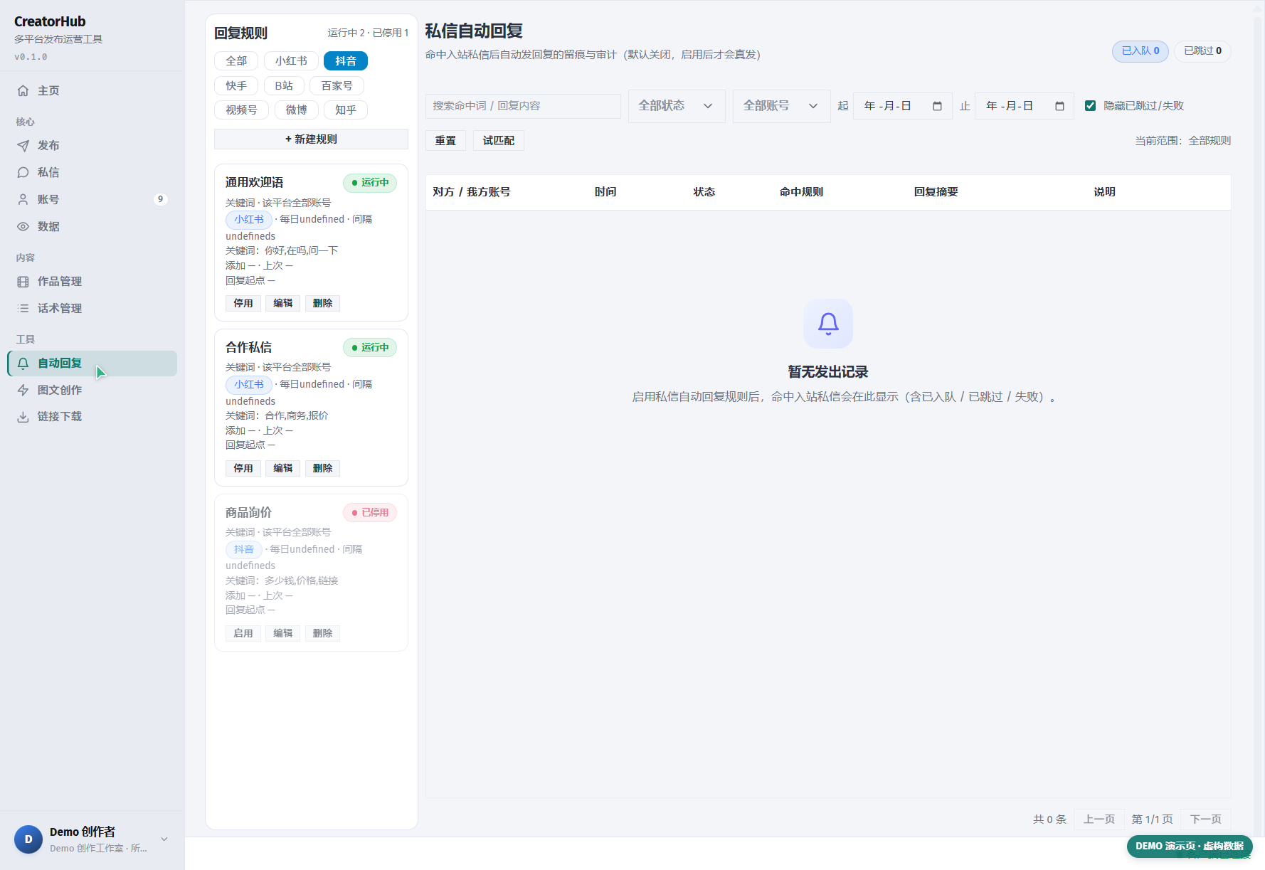Go to 下一页 in pagination

[1206, 819]
